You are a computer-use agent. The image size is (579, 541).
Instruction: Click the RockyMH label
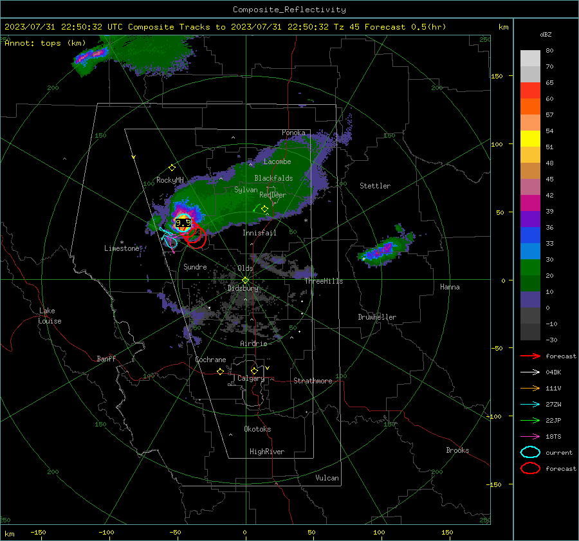click(170, 180)
